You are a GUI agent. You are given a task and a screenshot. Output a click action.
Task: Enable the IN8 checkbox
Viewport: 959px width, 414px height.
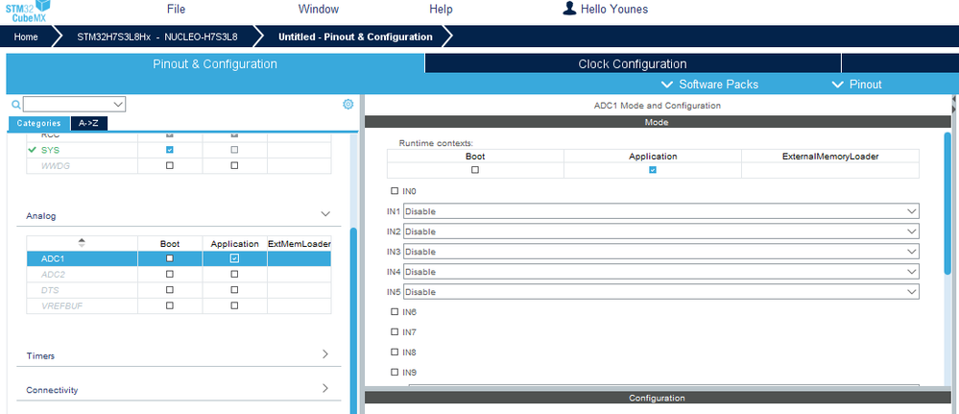pyautogui.click(x=394, y=353)
